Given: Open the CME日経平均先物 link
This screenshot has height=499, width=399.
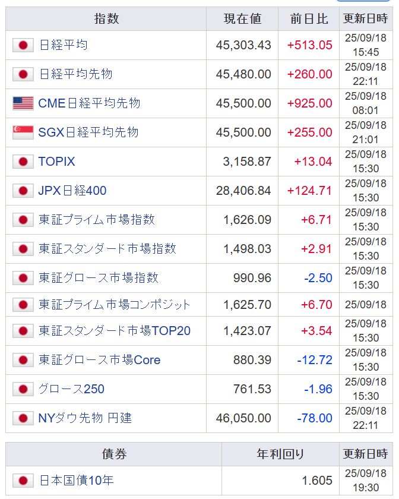Looking at the screenshot, I should 89,103.
